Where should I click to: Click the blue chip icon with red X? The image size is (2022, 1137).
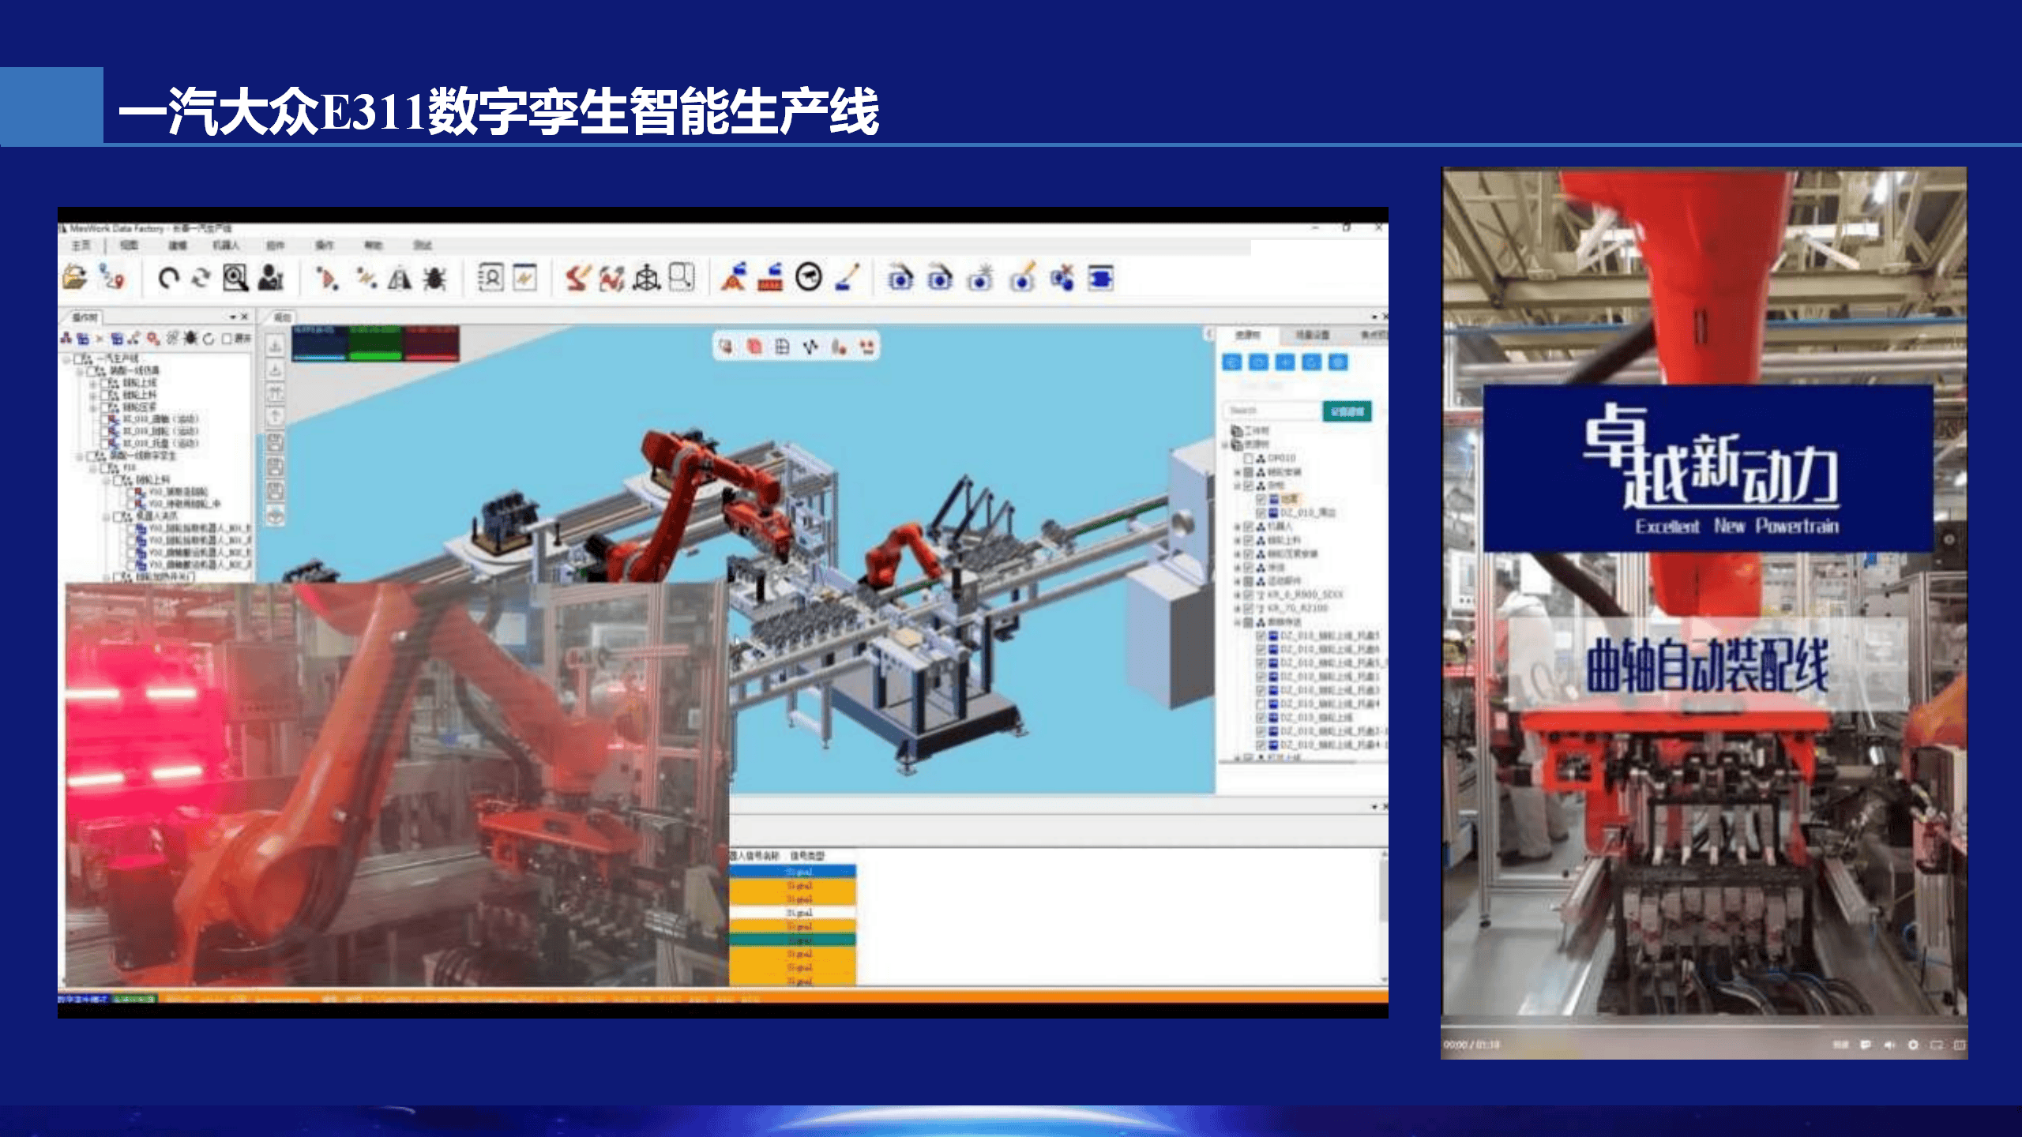1062,277
